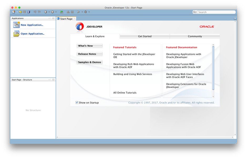The height and width of the screenshot is (158, 247).
Task: Open Developing Applications with Oracle JDeveloper doc
Action: pos(184,56)
